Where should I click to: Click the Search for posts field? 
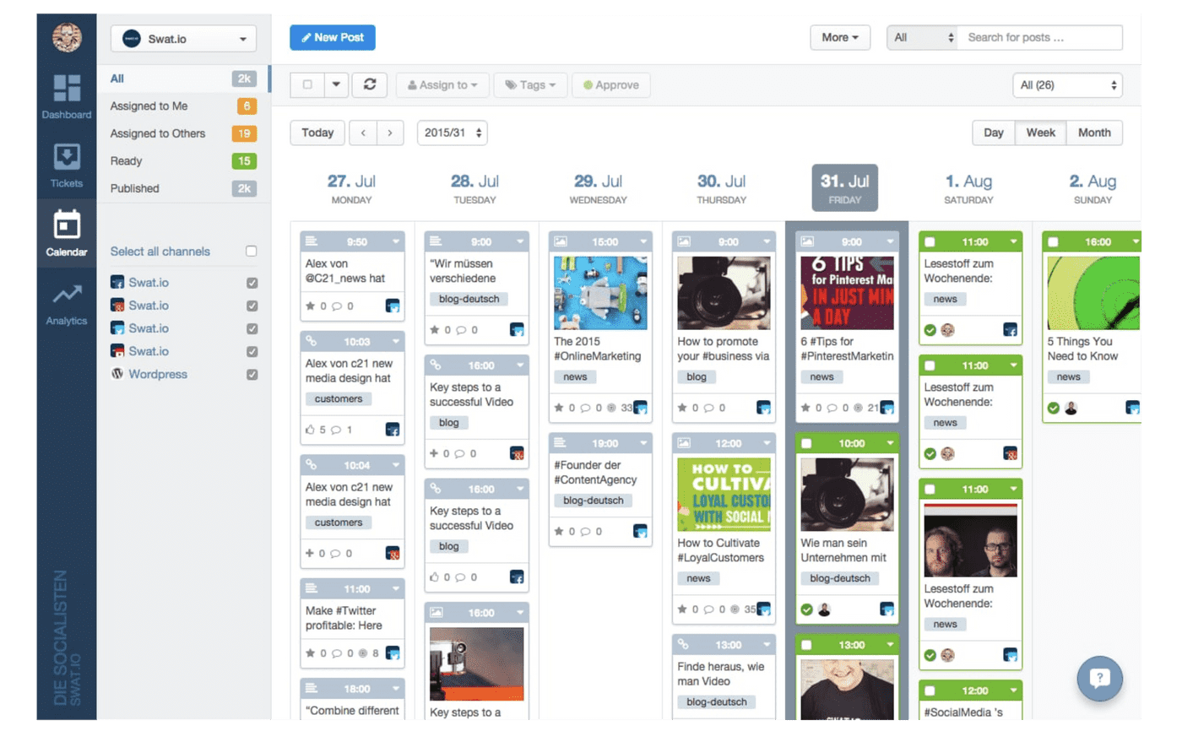[1039, 38]
